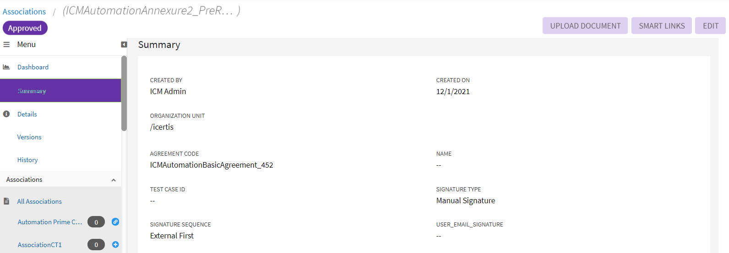Collapse the Associations section chevron
The image size is (729, 253).
tap(114, 180)
